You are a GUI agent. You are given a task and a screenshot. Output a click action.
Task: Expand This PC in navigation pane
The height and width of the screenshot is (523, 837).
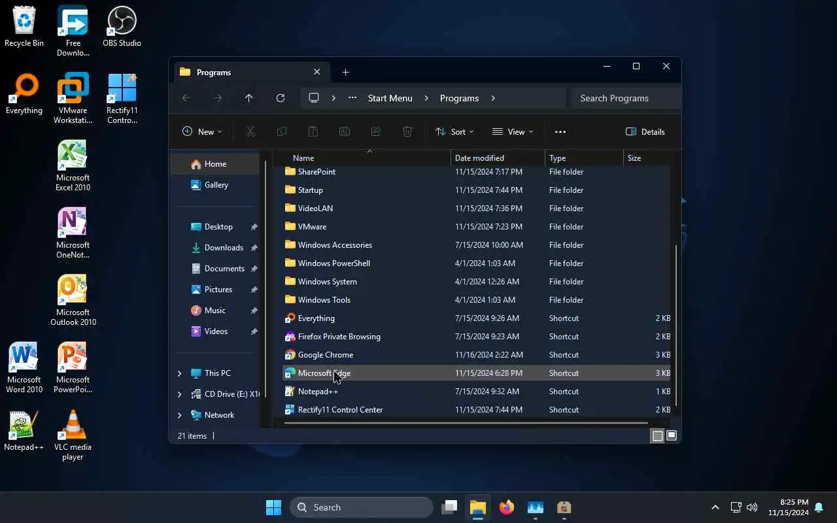coord(180,373)
